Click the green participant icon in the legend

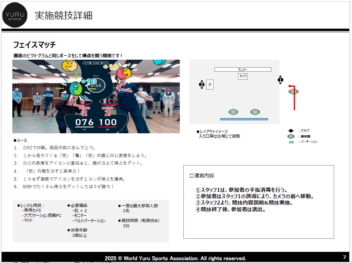point(291,136)
